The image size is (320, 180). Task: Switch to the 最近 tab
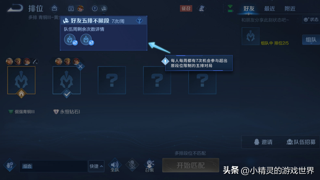(269, 8)
